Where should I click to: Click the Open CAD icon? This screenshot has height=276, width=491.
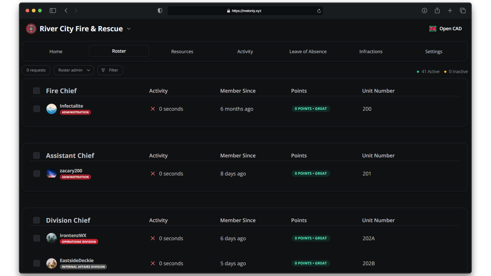pos(433,29)
